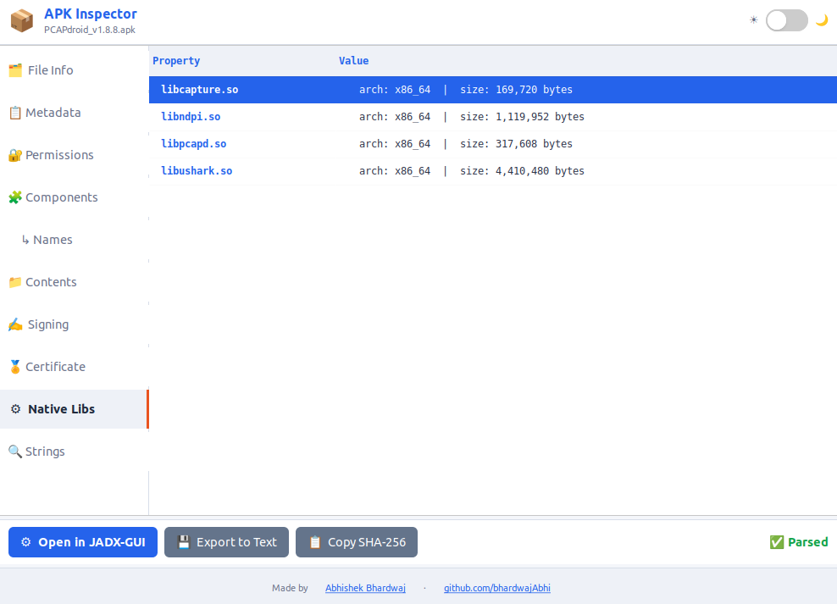Image resolution: width=837 pixels, height=604 pixels.
Task: Click the File Info folder icon
Action: point(15,70)
